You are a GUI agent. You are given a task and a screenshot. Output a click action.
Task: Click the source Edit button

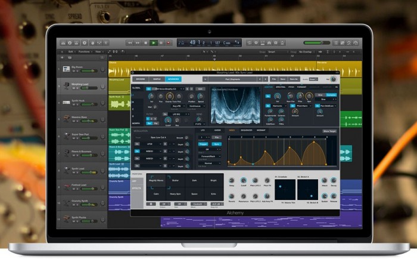click(x=200, y=89)
